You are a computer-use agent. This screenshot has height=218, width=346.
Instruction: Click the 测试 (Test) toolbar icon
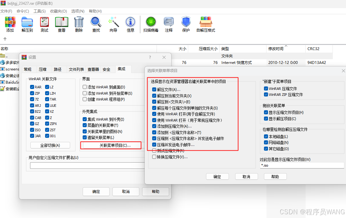[44, 22]
